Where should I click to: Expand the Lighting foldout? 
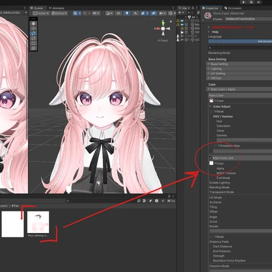click(239, 69)
